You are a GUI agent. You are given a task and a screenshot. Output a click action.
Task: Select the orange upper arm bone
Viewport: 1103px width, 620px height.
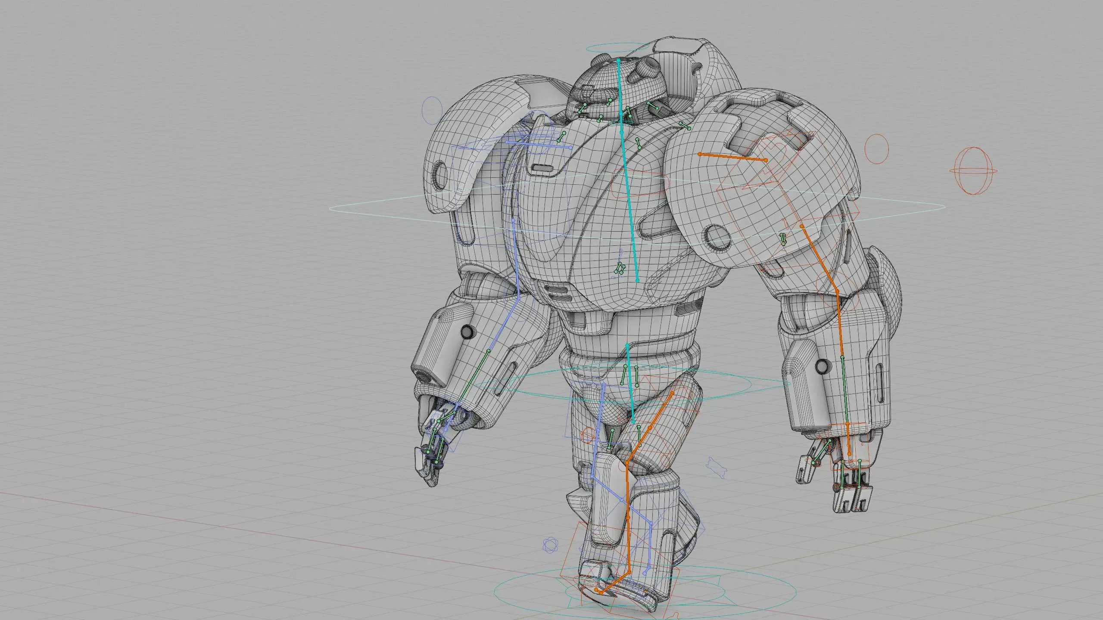point(819,257)
